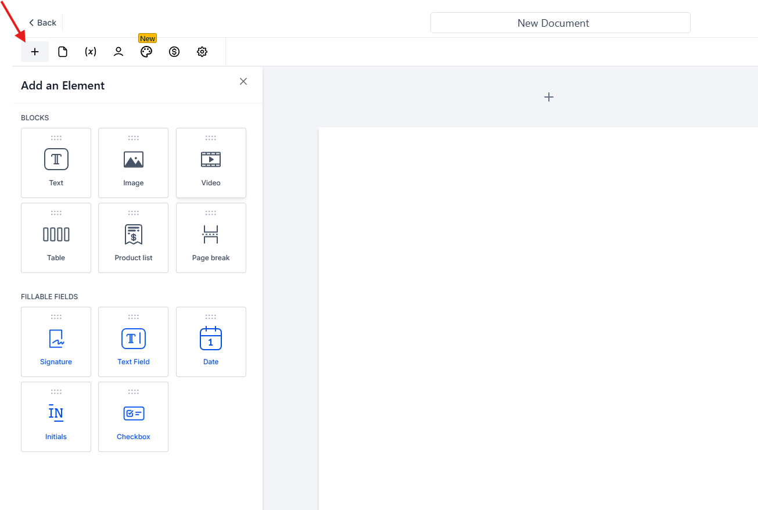Insert a Page break block

211,238
